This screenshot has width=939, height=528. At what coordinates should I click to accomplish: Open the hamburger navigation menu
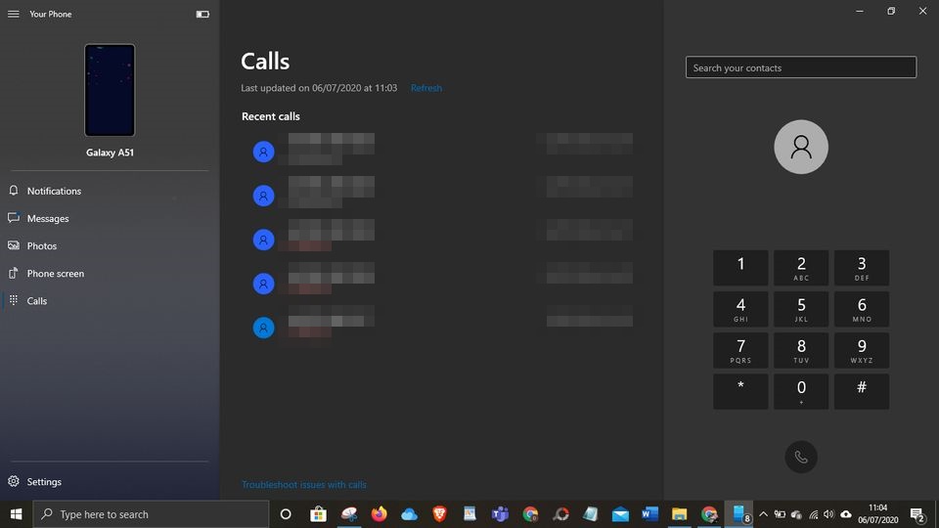click(14, 14)
